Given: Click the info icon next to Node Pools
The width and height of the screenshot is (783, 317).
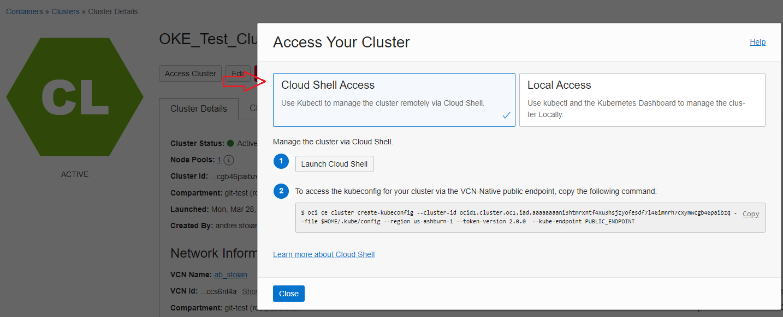Looking at the screenshot, I should [x=229, y=160].
